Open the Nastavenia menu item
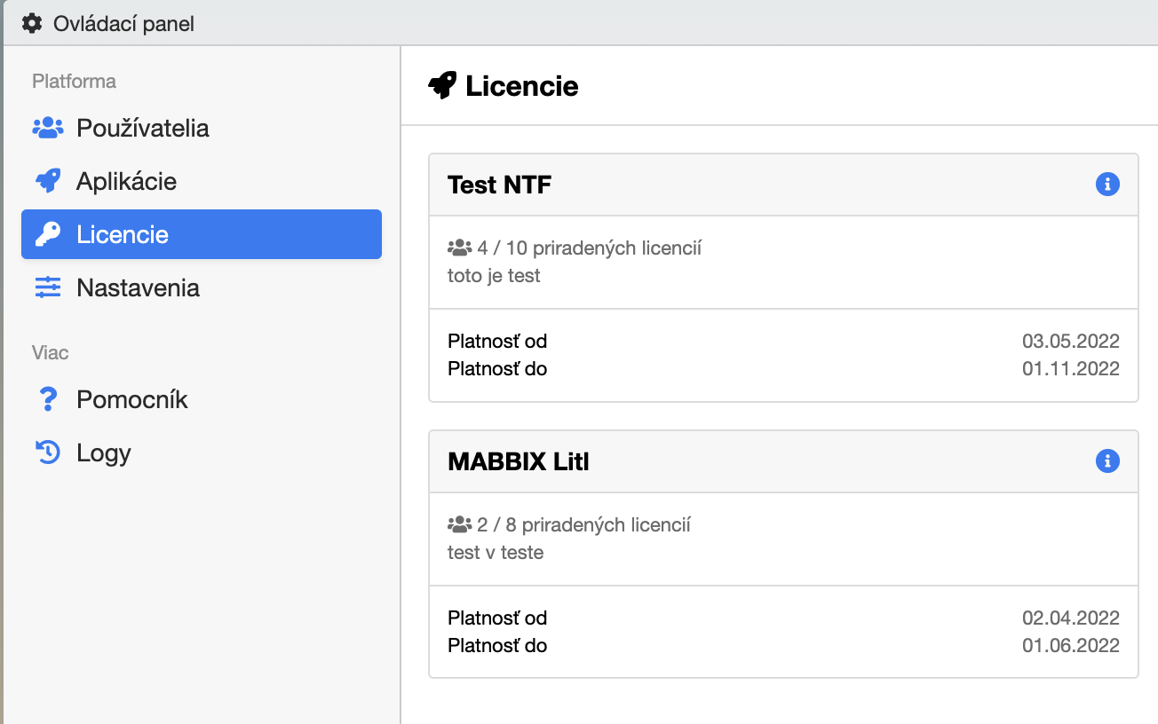The width and height of the screenshot is (1158, 724). click(x=138, y=287)
